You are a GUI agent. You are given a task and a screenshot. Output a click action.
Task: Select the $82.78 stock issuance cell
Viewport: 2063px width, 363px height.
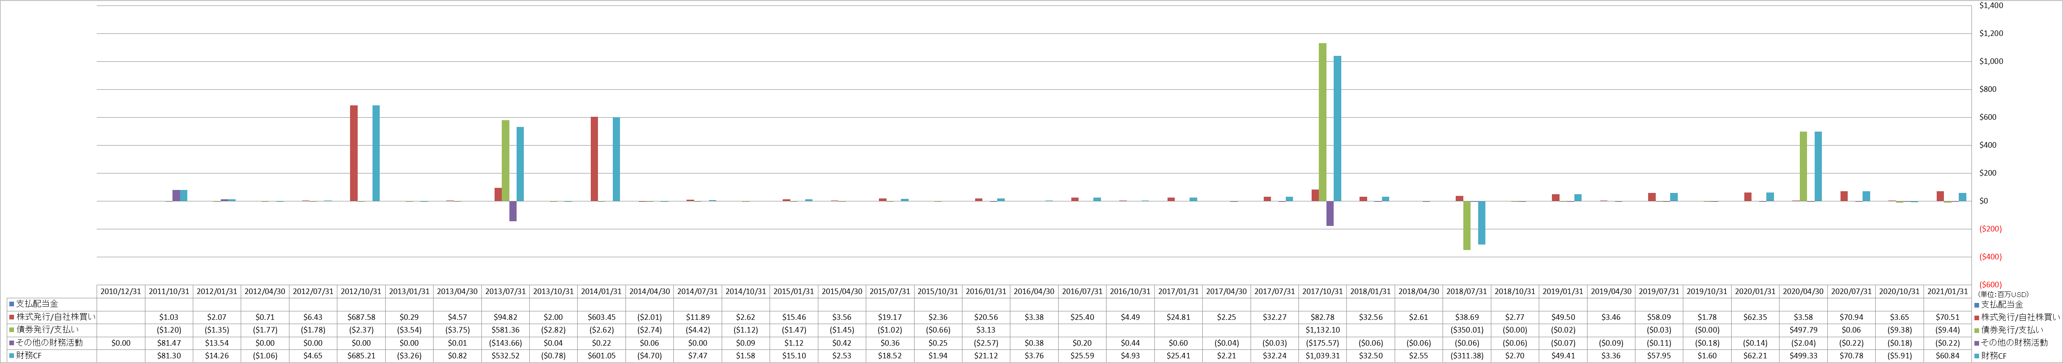(1322, 317)
